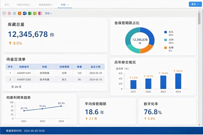Export the report to Word
The width and height of the screenshot is (203, 135).
coord(25,13)
